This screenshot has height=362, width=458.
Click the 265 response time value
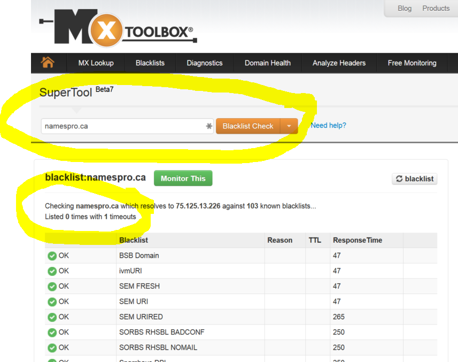(x=339, y=317)
